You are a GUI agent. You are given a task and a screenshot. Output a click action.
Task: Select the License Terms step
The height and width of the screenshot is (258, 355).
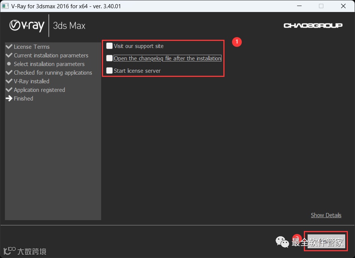32,47
